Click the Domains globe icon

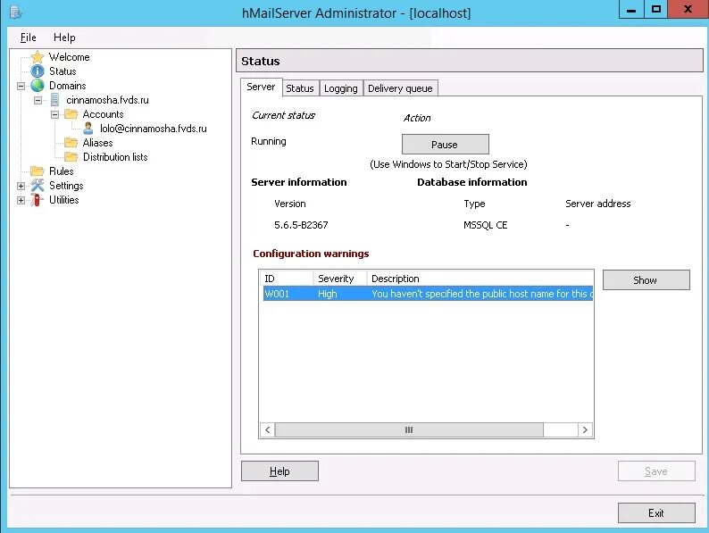pos(38,86)
